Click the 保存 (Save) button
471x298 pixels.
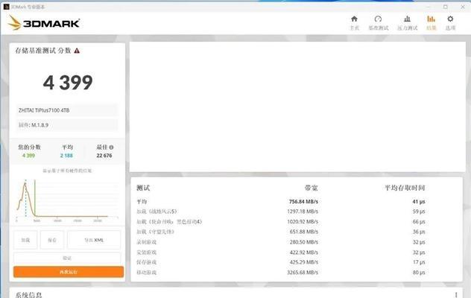[x=52, y=240]
